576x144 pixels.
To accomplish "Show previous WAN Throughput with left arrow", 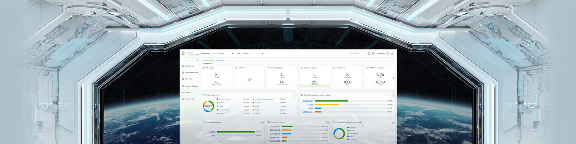I will (x=367, y=78).
